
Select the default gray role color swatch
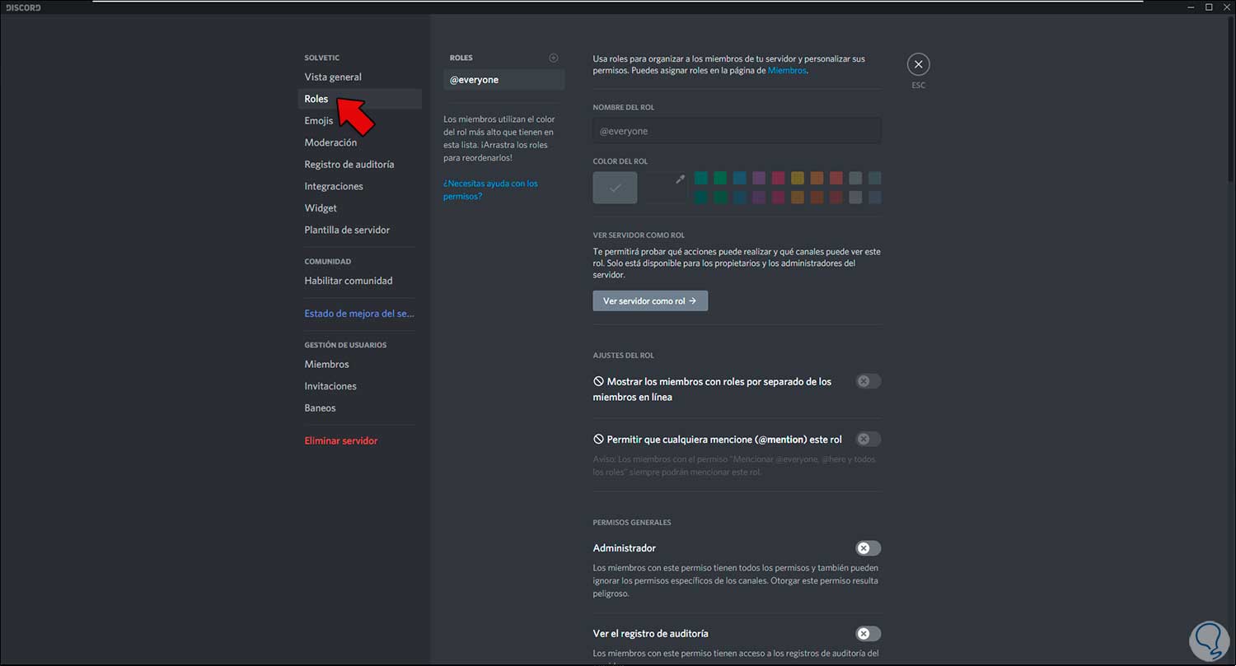pos(615,188)
